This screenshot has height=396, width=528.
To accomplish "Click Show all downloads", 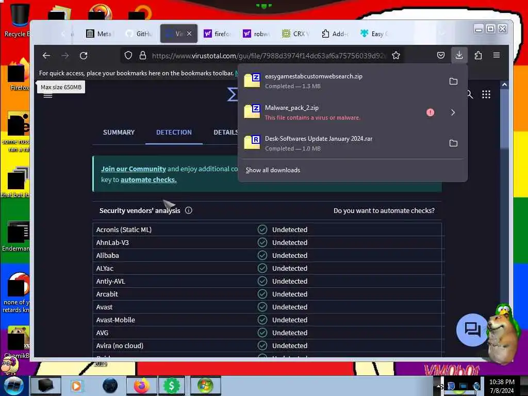I will tap(273, 170).
